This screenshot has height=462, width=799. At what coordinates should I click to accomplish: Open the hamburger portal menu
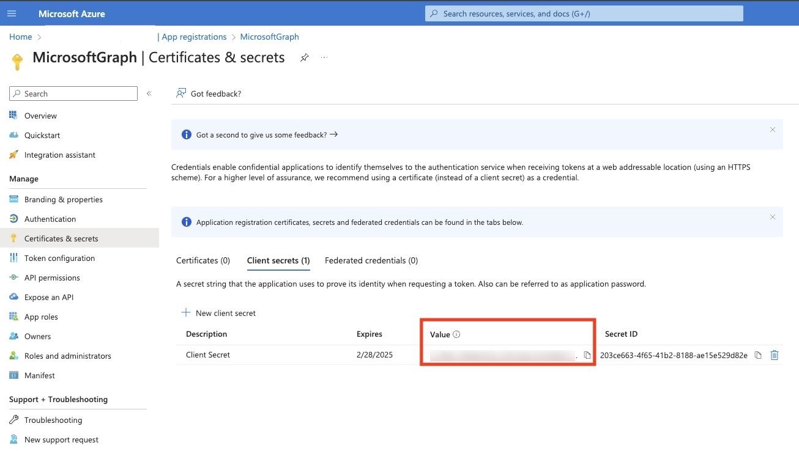click(12, 13)
